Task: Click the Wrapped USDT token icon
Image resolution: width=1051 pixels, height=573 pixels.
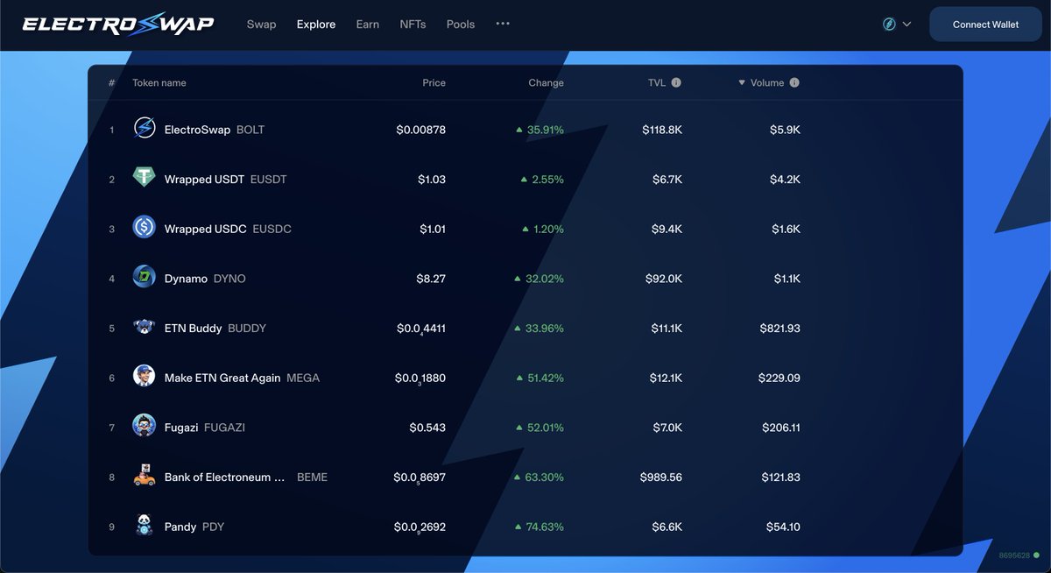Action: coord(144,179)
